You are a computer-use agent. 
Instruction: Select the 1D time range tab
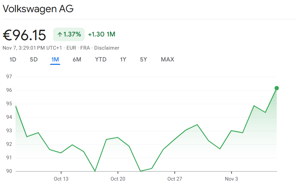pos(13,59)
